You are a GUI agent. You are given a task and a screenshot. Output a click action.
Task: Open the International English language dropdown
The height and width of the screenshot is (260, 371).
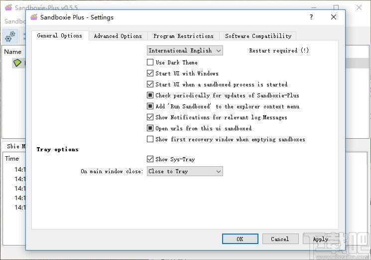click(x=185, y=50)
